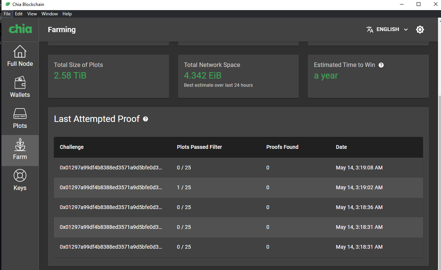Open the Help menu
Image resolution: width=441 pixels, height=270 pixels.
coord(67,14)
